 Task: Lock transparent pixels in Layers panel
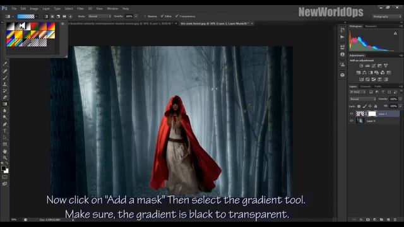[359, 107]
